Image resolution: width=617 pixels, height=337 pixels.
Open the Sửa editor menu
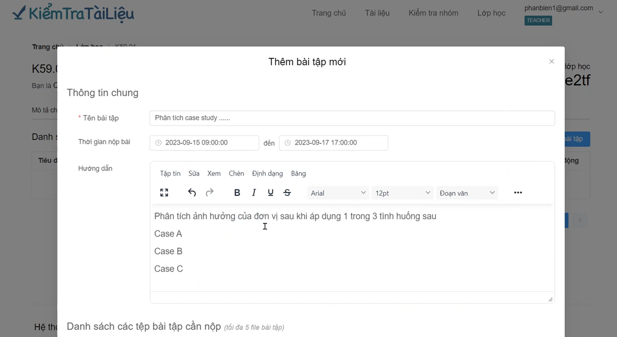coord(194,173)
